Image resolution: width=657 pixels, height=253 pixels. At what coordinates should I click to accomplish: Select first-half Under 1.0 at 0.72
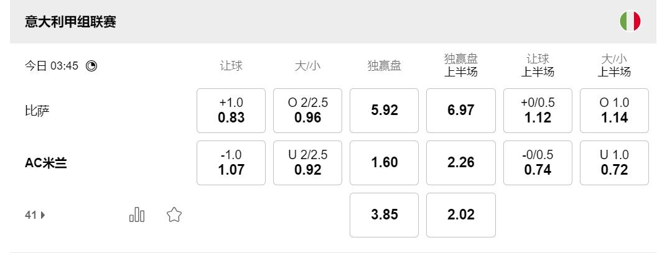[x=614, y=163]
